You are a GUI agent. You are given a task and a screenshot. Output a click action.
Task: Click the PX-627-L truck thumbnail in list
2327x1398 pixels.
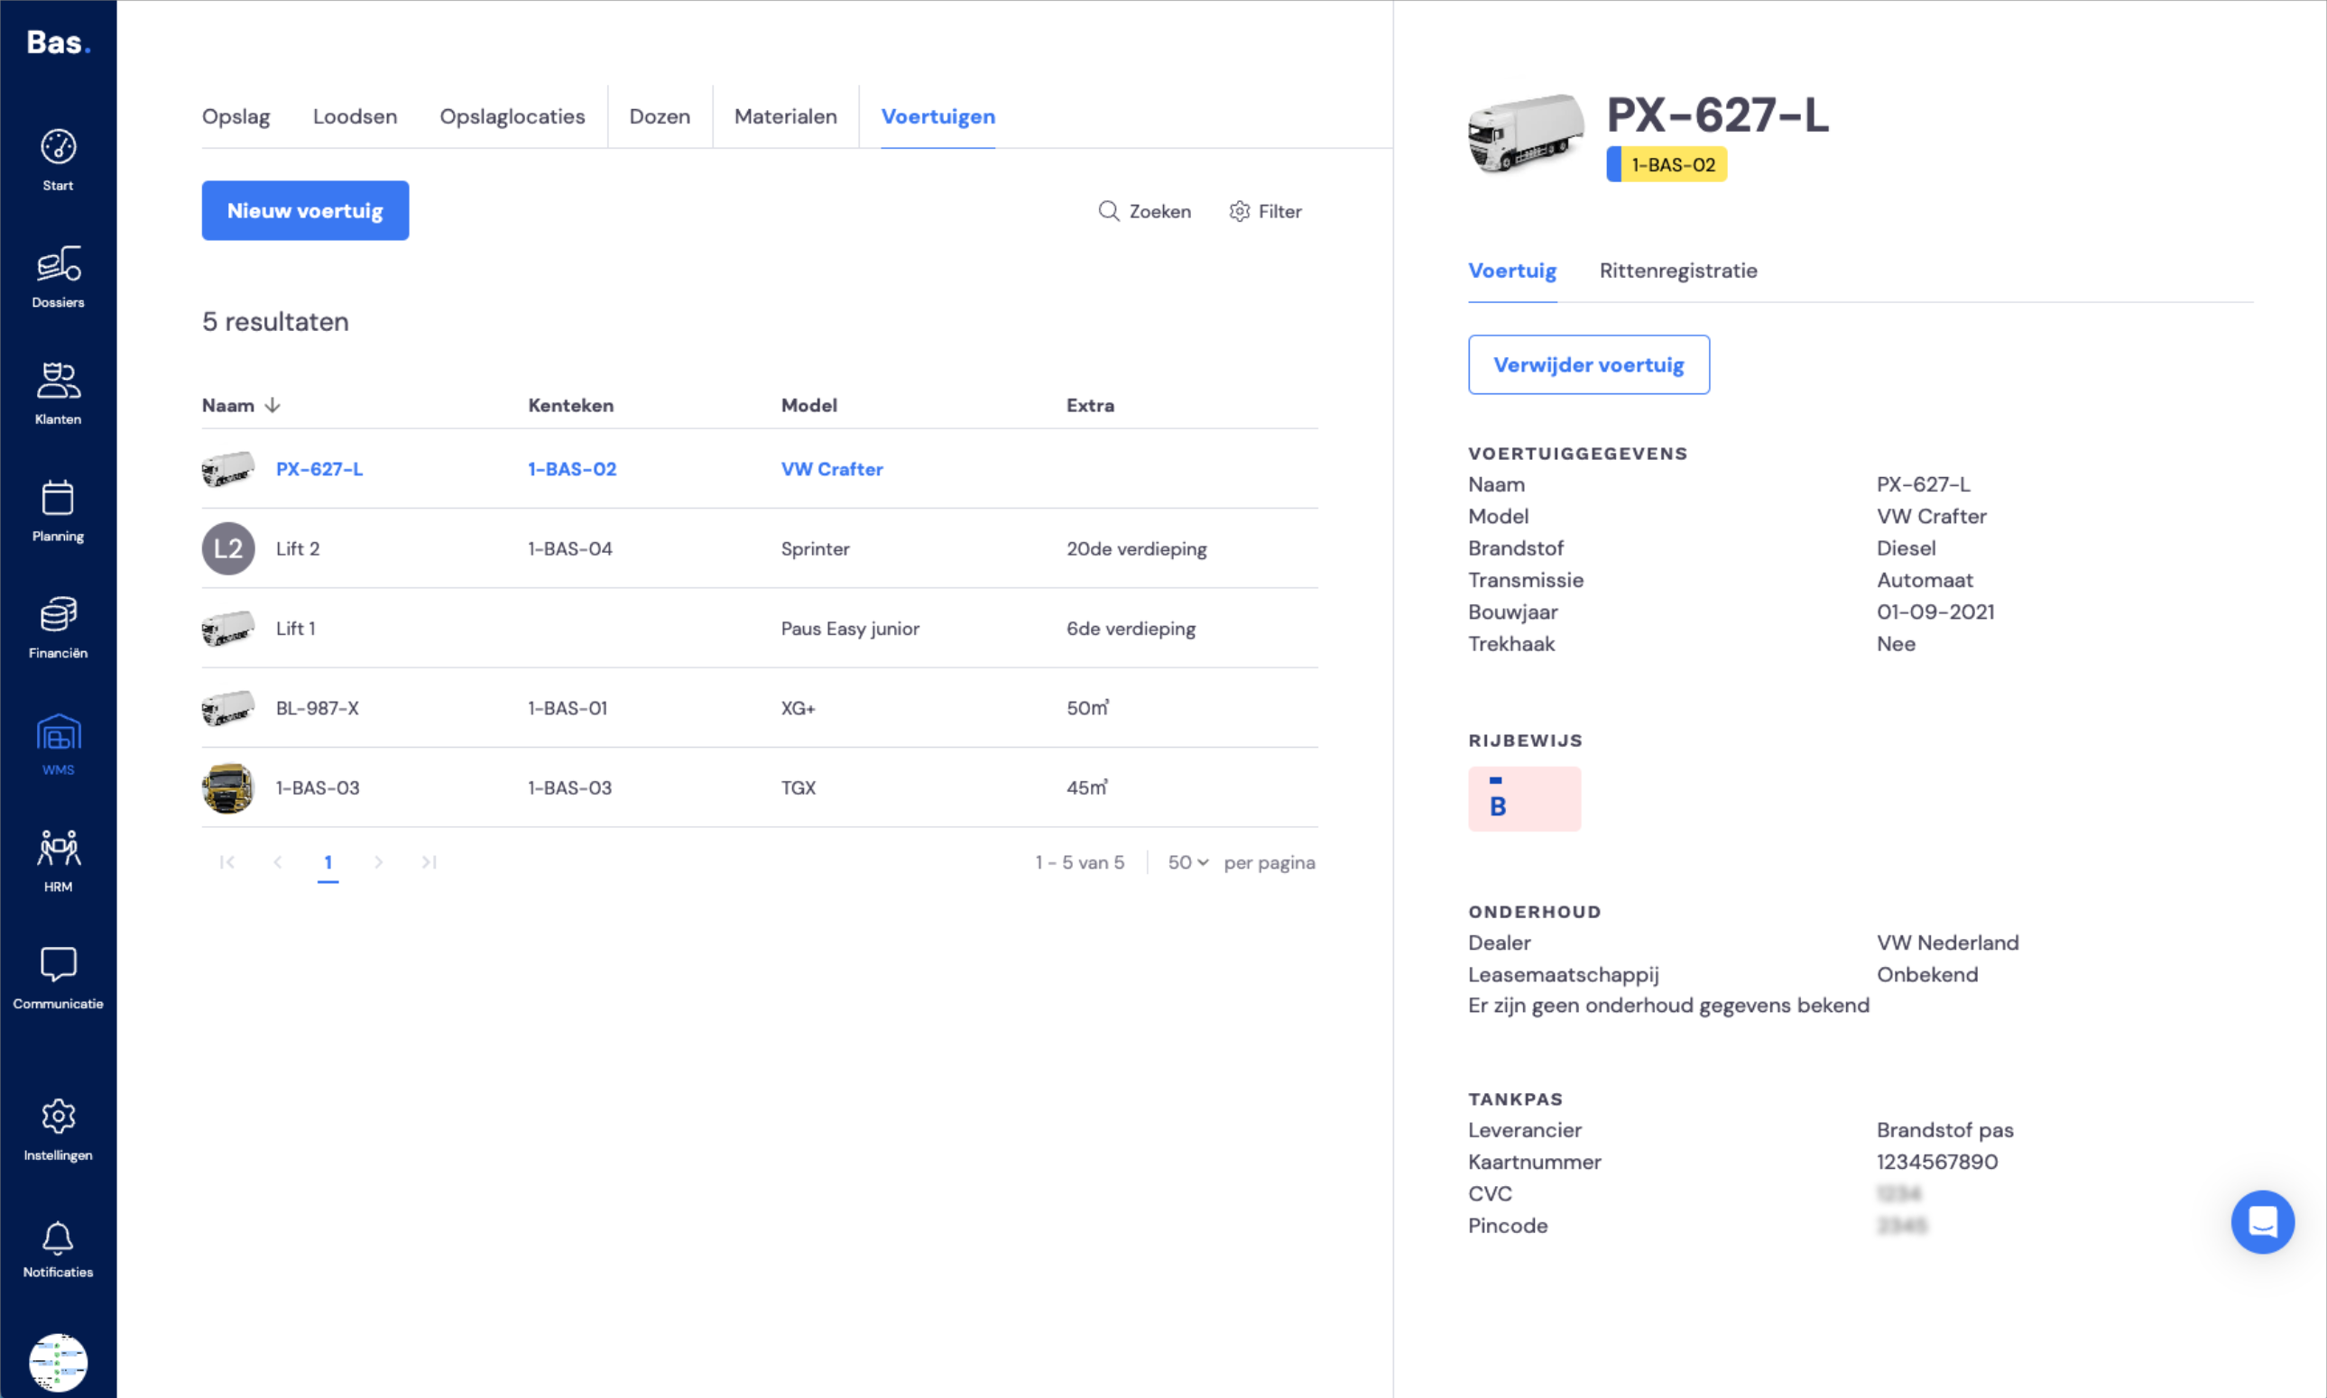click(x=228, y=468)
